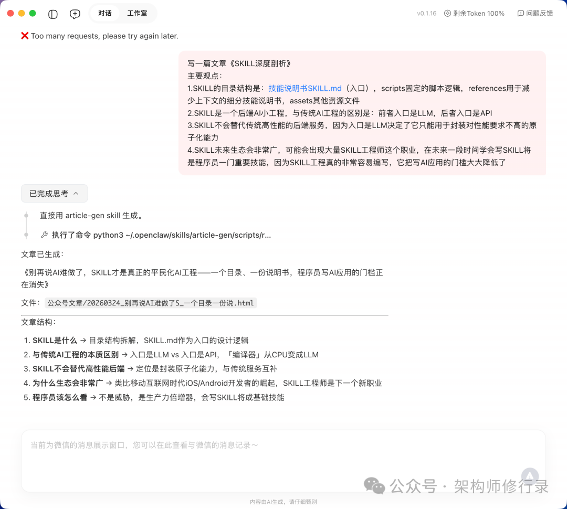Expand the 执行了命令 python3 step
The width and height of the screenshot is (567, 509).
pos(161,235)
